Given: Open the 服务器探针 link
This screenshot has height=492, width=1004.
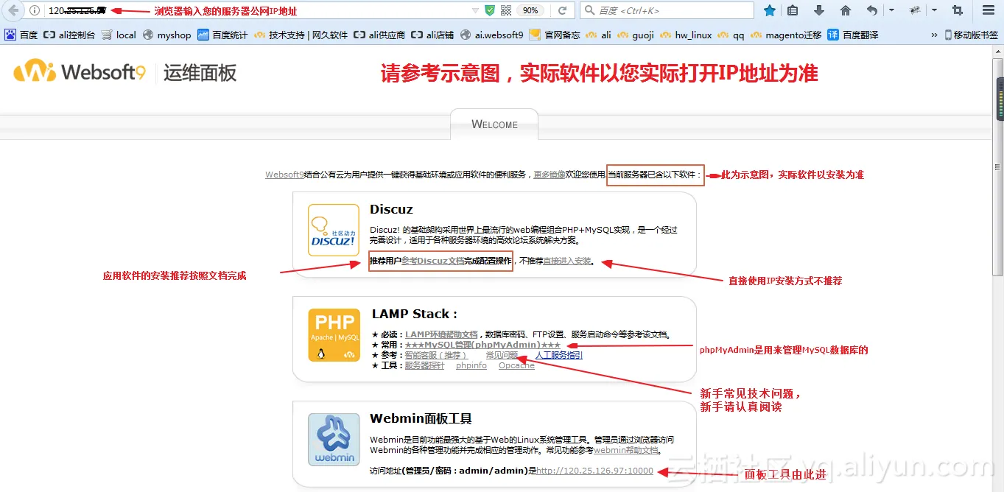Looking at the screenshot, I should tap(424, 365).
